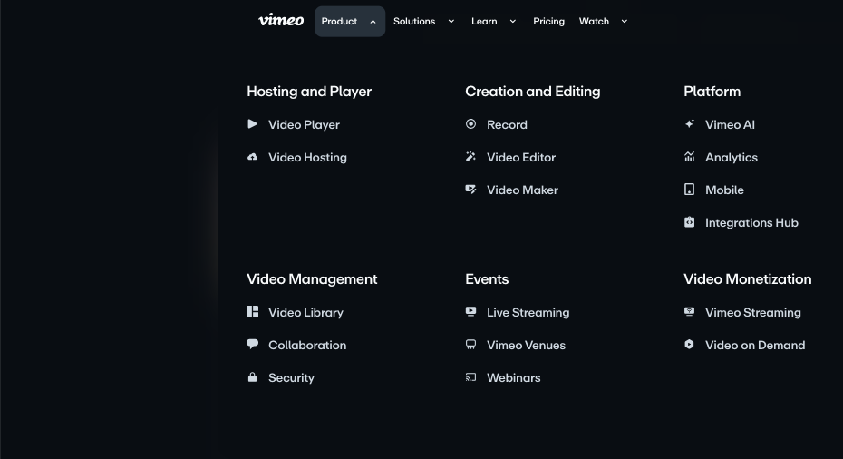Open the Vimeo Venues link
This screenshot has width=843, height=459.
click(x=526, y=345)
